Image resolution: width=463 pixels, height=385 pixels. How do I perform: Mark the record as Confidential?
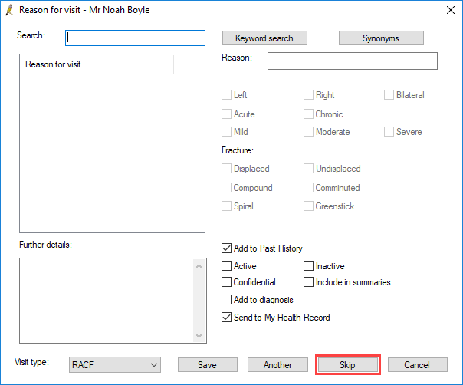[x=226, y=282]
